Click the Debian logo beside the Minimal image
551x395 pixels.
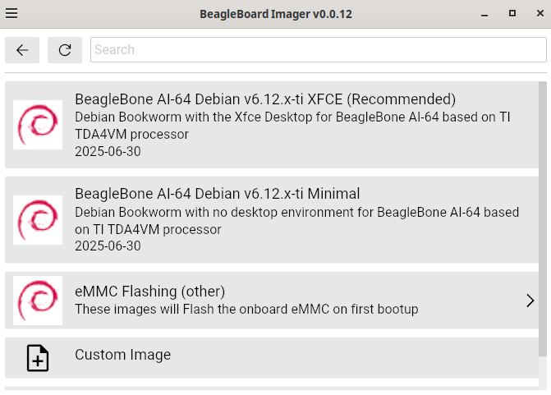click(38, 220)
